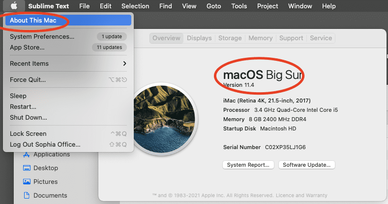Select Sleep in Apple menu
The image size is (388, 204).
click(x=68, y=96)
